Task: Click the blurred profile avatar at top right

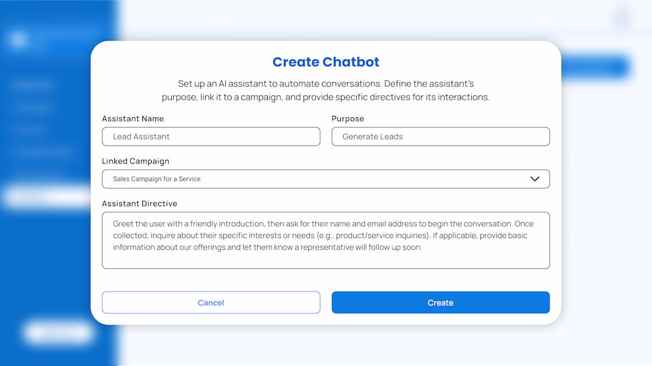Action: [622, 18]
